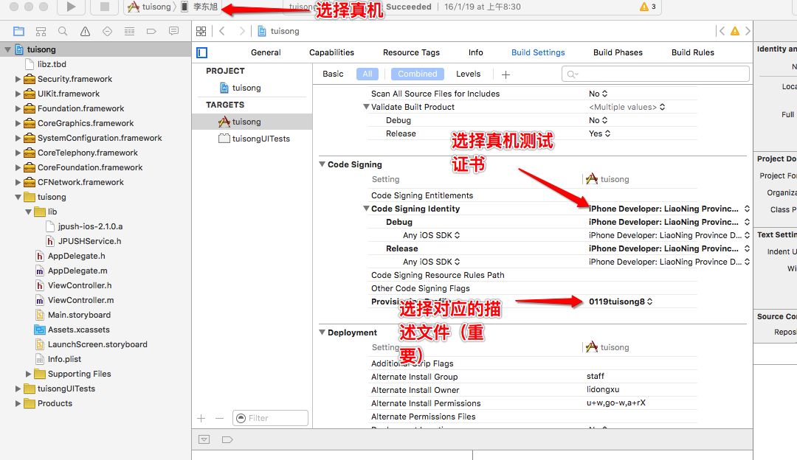Open the Report navigator speech-bubble icon
The width and height of the screenshot is (797, 460).
[x=174, y=32]
